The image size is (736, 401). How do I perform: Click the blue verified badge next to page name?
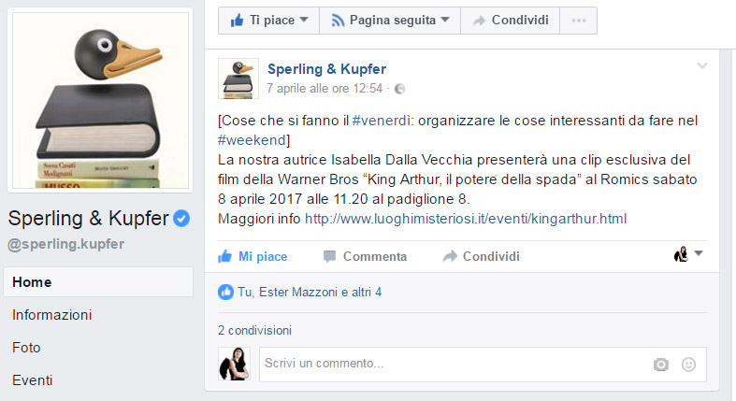click(181, 218)
